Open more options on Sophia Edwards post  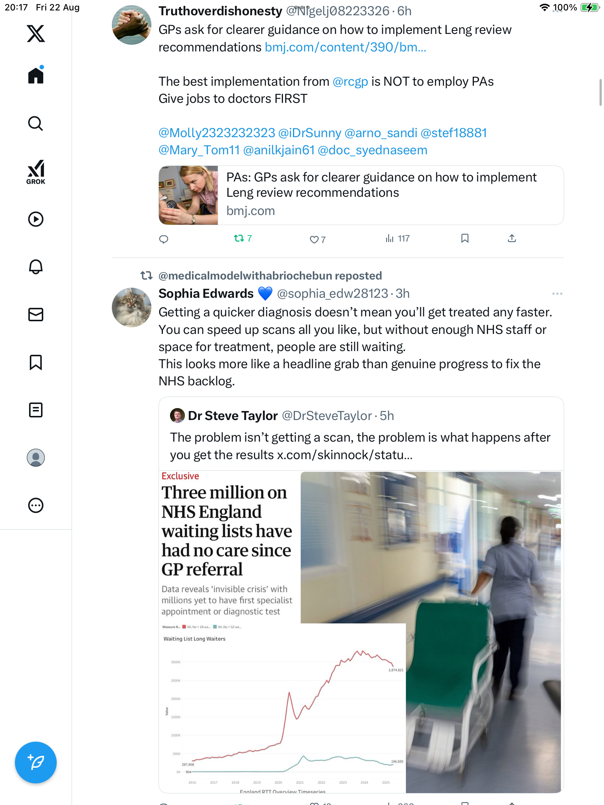click(x=557, y=294)
